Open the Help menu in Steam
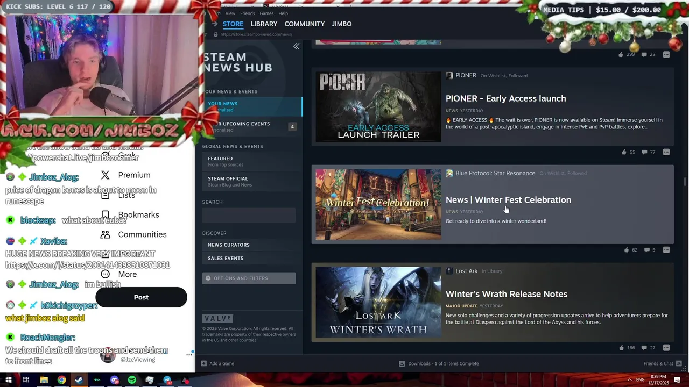Image resolution: width=689 pixels, height=387 pixels. (283, 13)
